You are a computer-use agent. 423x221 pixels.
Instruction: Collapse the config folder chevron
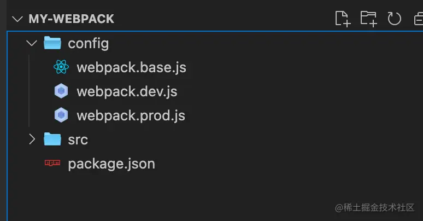point(32,43)
